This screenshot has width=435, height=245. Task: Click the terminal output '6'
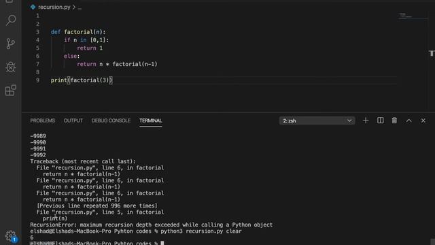click(x=32, y=238)
